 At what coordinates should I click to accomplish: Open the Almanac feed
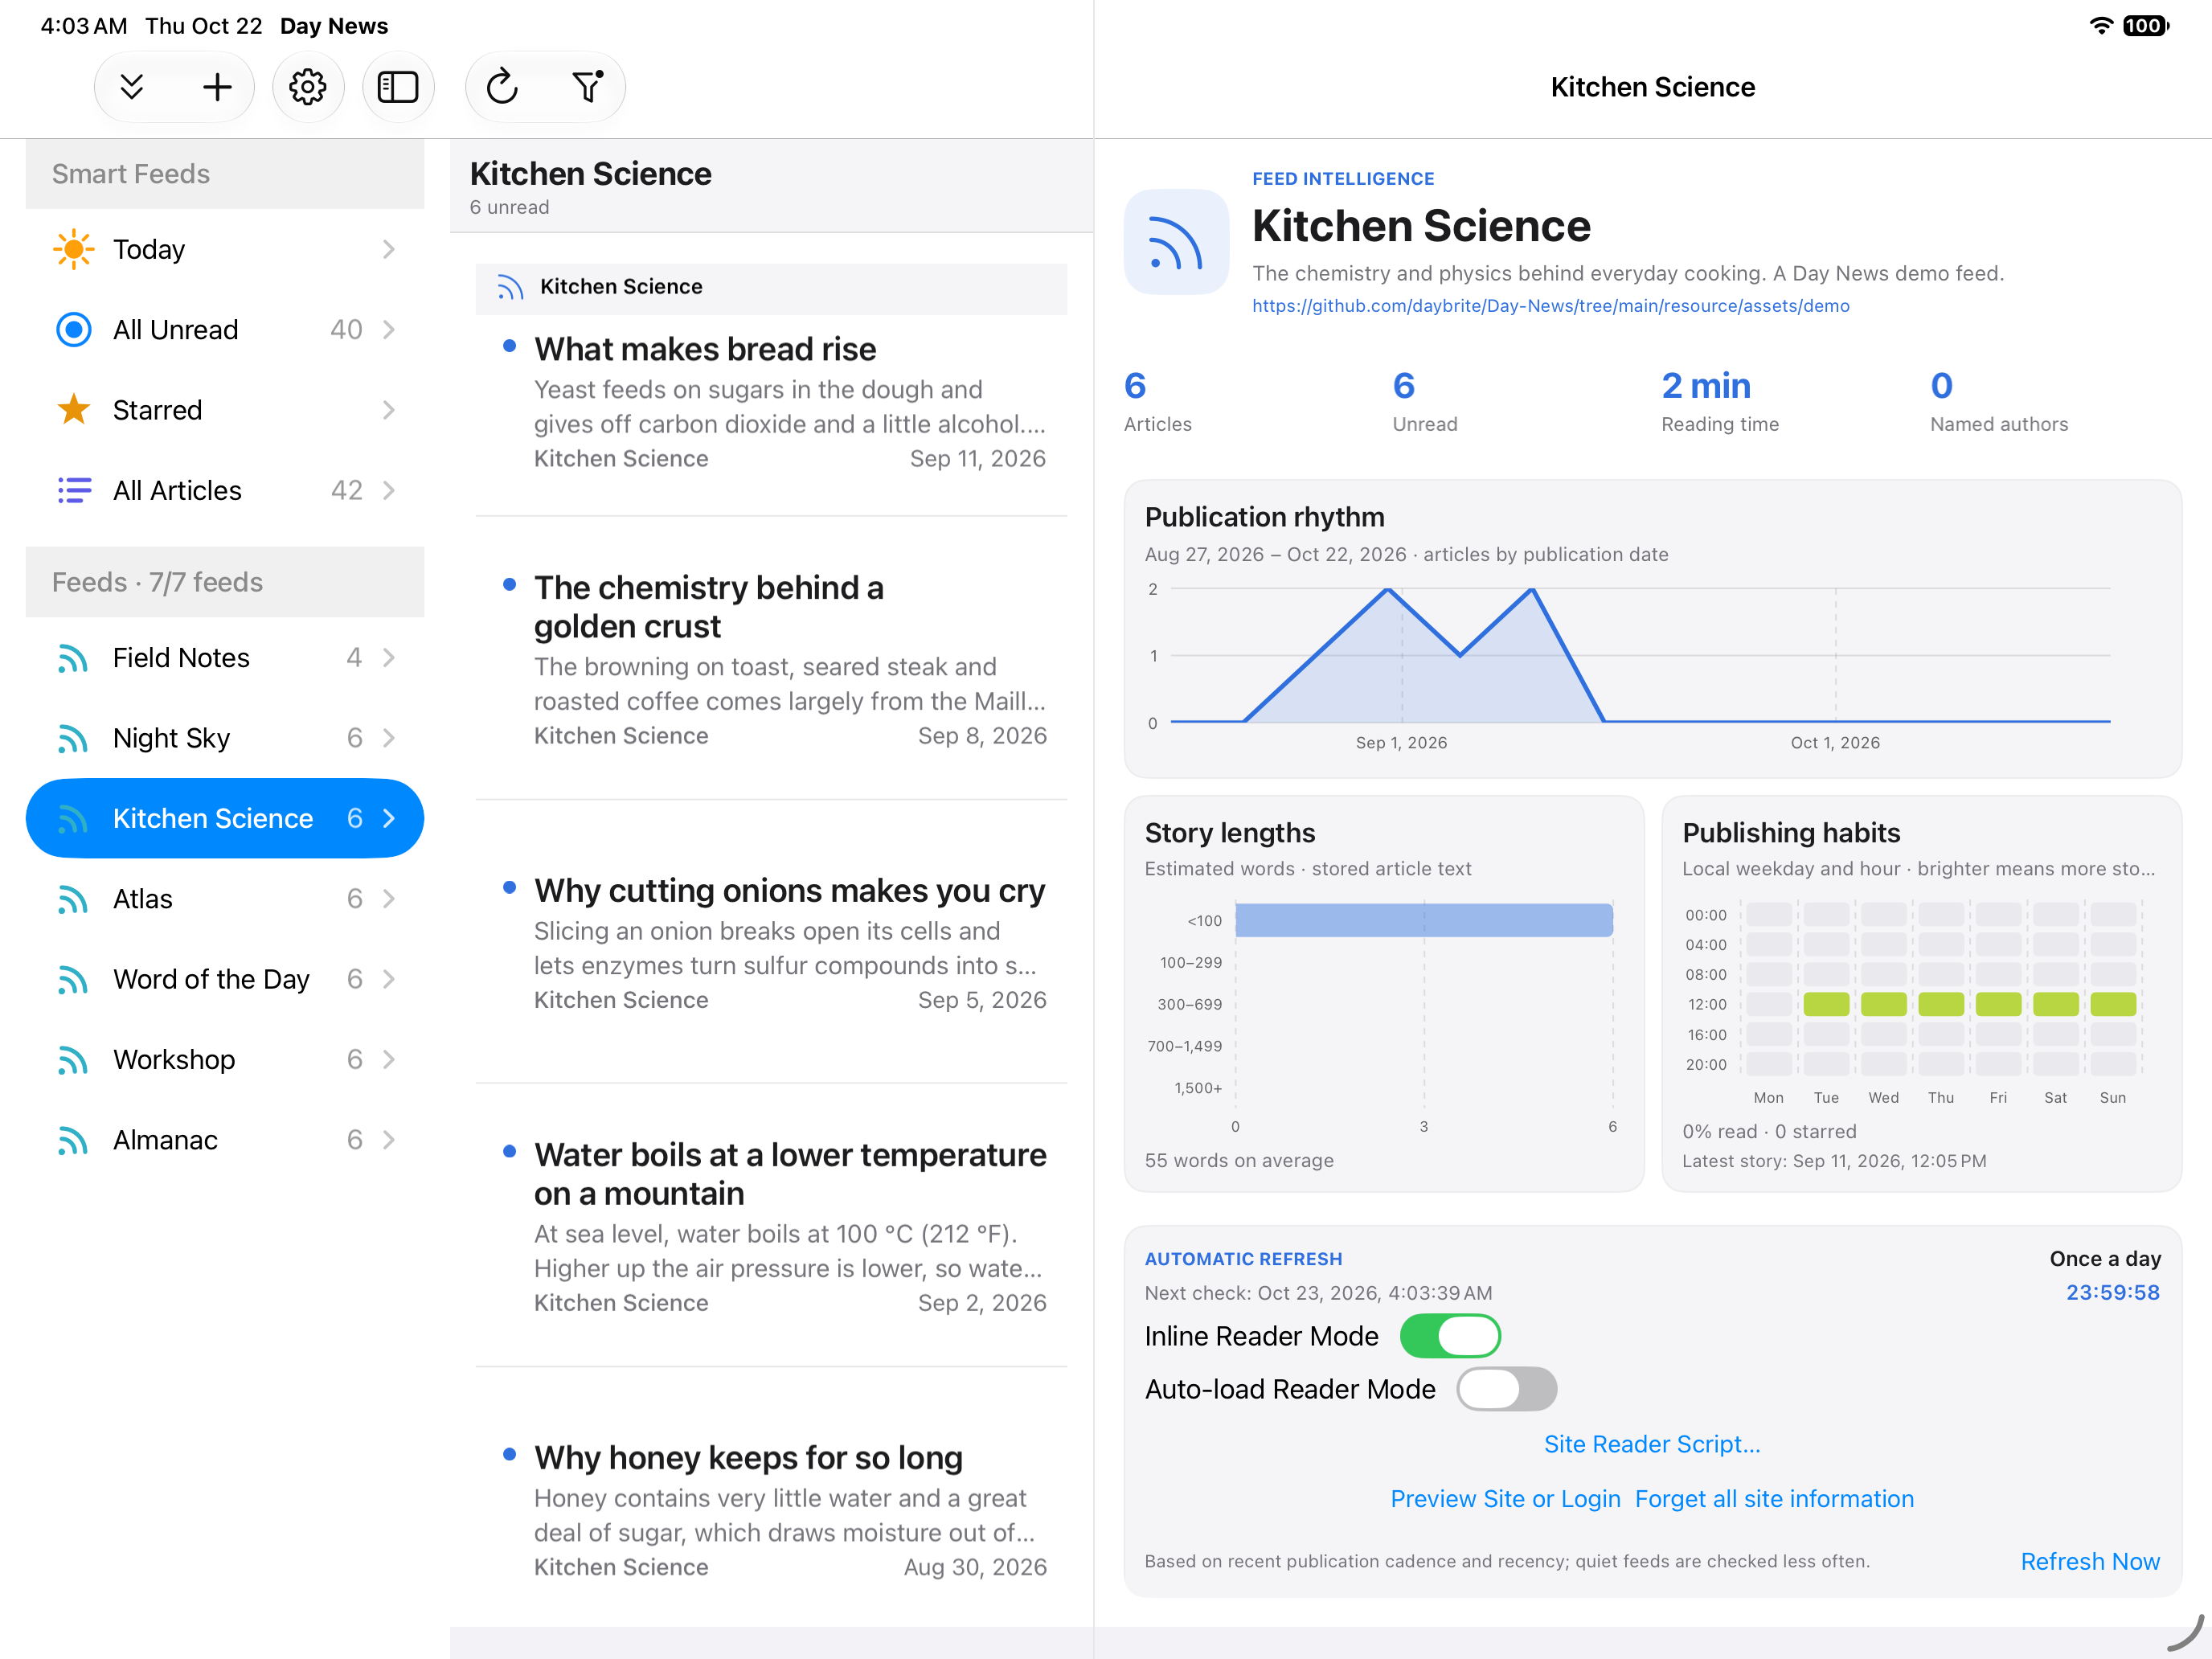click(x=225, y=1140)
